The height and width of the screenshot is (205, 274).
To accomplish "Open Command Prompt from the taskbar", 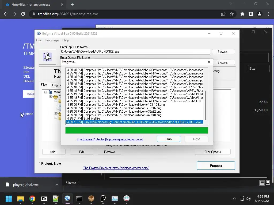I will point(79,199).
